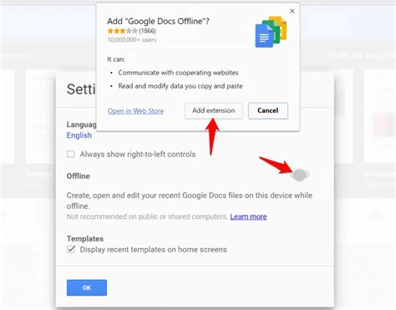The image size is (396, 310).
Task: Click "Communicate with cooperating websites" permission text
Action: pos(178,73)
